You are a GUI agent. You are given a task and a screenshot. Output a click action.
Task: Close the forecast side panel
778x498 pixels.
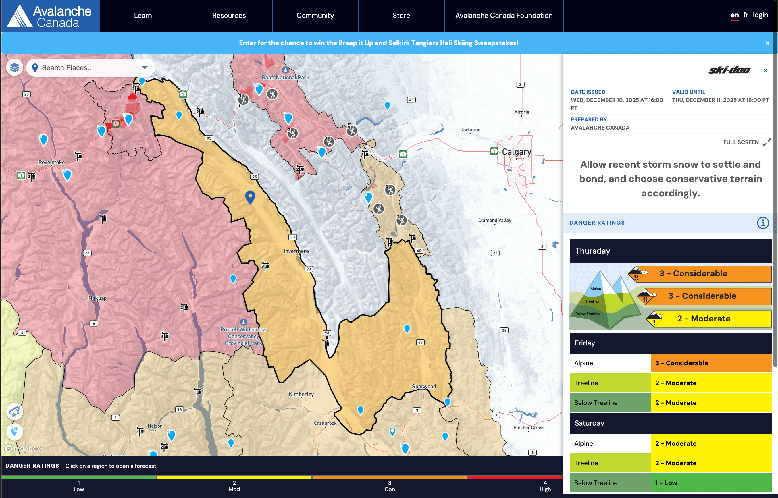pos(765,70)
